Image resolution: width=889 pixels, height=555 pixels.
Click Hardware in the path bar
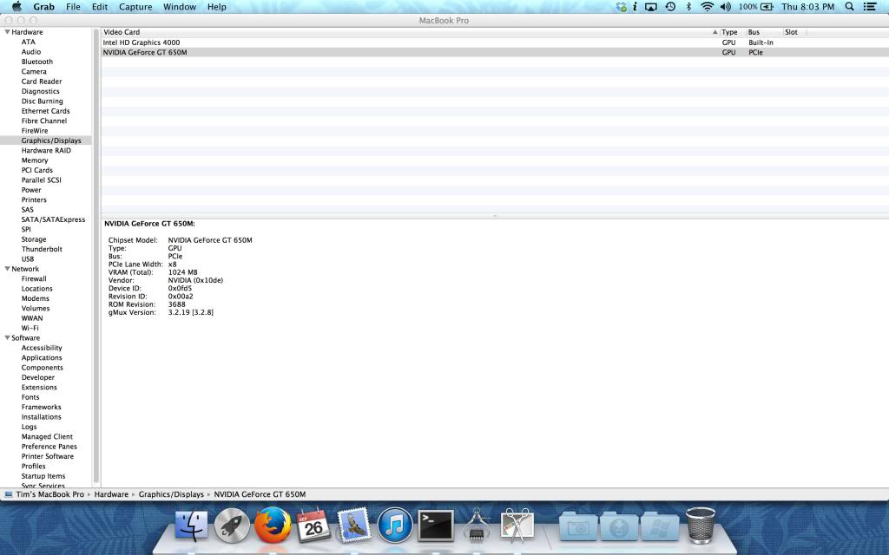click(111, 494)
